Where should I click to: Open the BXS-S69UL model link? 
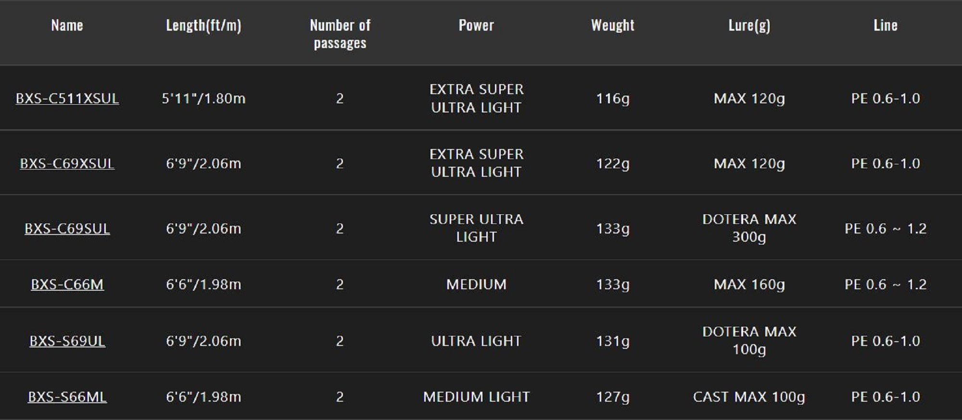tap(67, 341)
